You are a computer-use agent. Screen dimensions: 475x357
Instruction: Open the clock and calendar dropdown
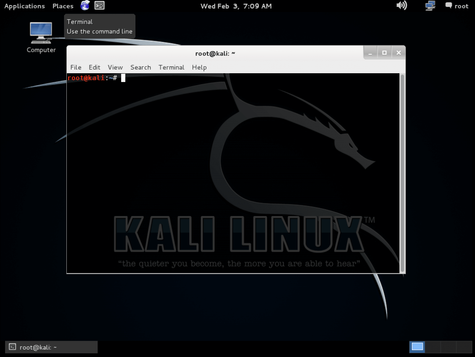[x=236, y=6]
